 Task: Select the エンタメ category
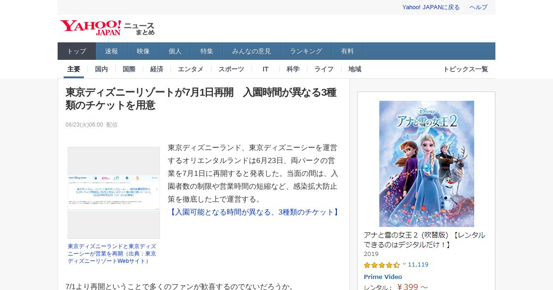tap(191, 69)
